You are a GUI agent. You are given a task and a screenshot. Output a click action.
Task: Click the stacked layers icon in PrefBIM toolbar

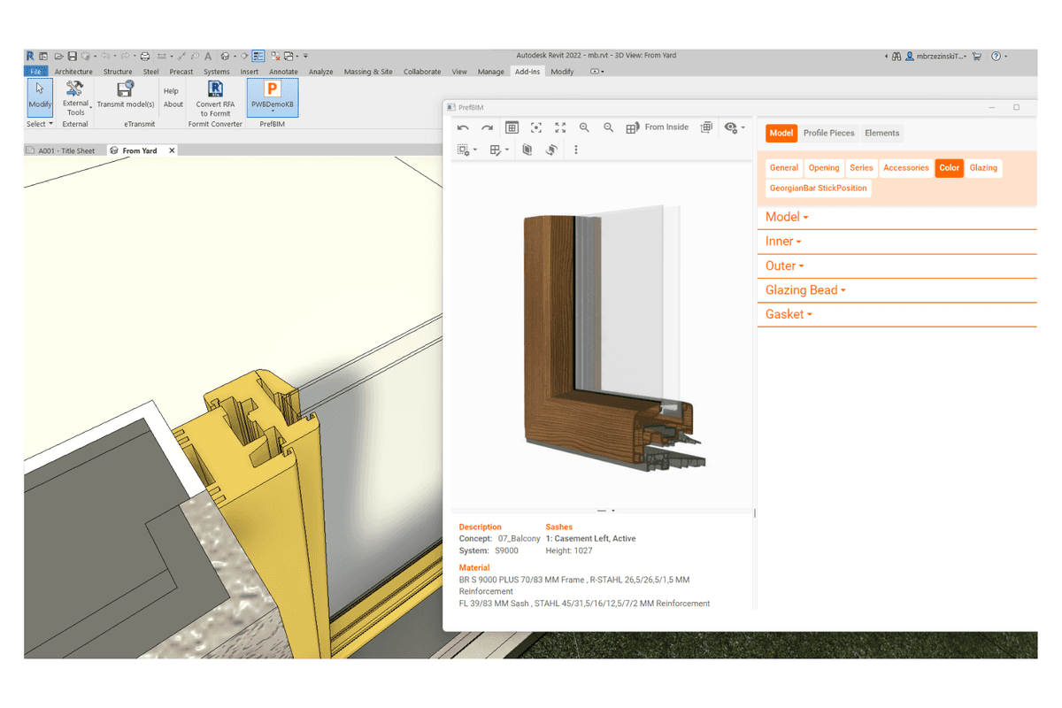(706, 127)
